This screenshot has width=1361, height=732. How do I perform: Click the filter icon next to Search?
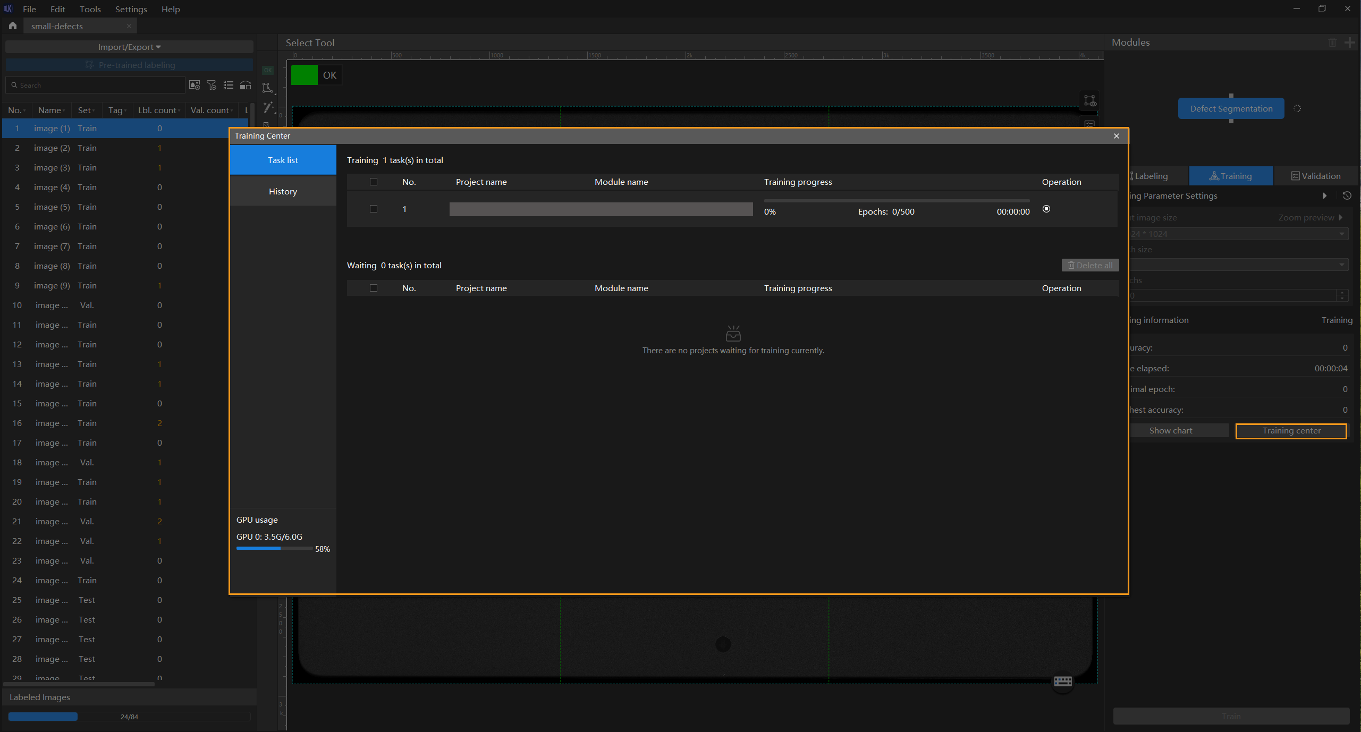tap(212, 85)
